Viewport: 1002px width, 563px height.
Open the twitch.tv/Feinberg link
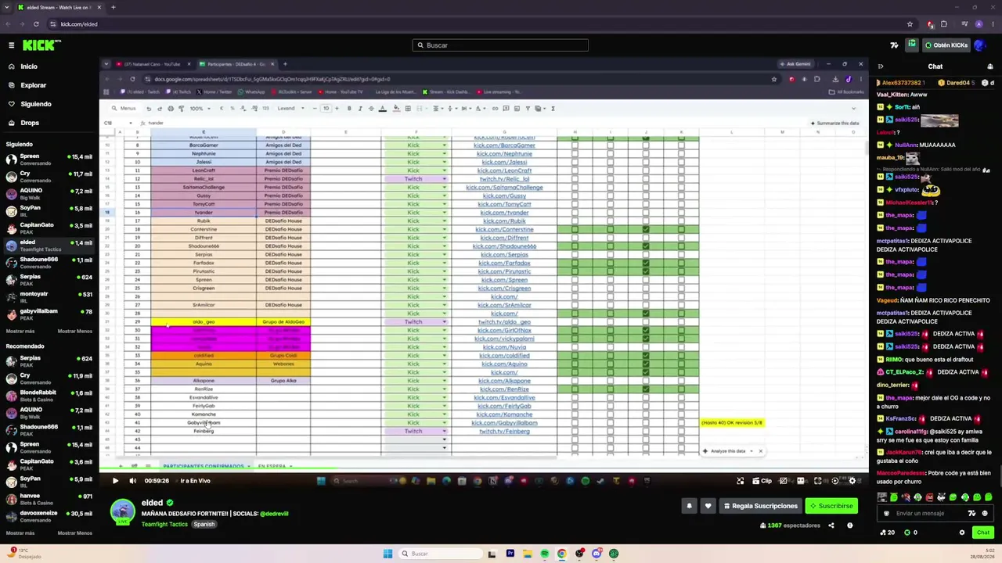pos(504,431)
